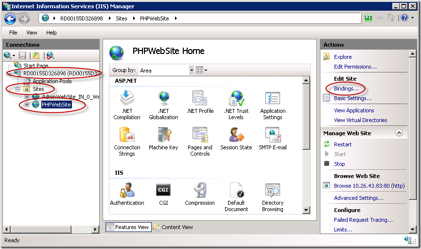Restart the web site
Image resolution: width=421 pixels, height=249 pixels.
pos(343,144)
